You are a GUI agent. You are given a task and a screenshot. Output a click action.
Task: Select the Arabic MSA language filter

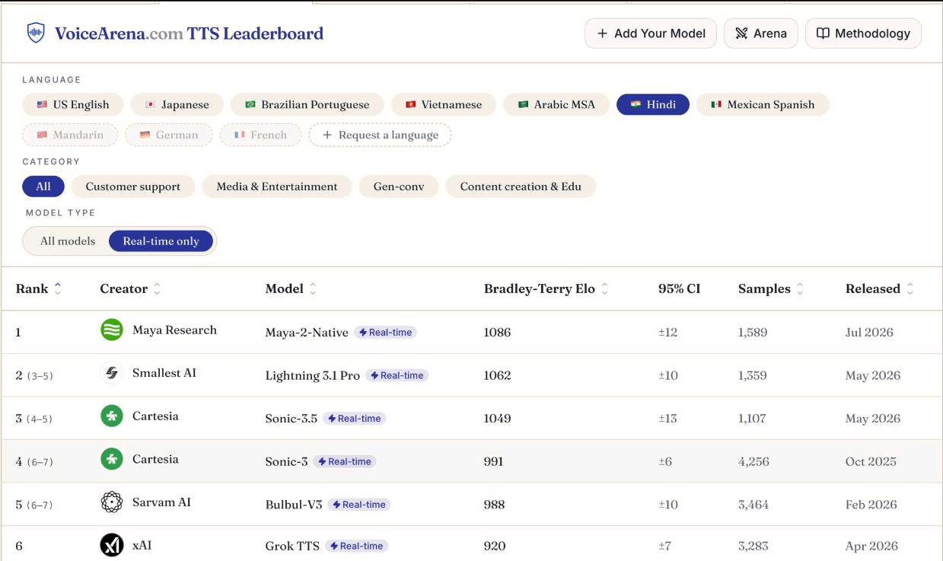pyautogui.click(x=556, y=104)
